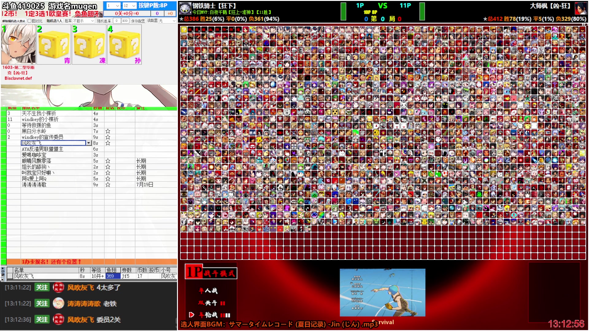The image size is (589, 331).
Task: Select mystery box slot 2 labeled 青
Action: pyautogui.click(x=54, y=45)
